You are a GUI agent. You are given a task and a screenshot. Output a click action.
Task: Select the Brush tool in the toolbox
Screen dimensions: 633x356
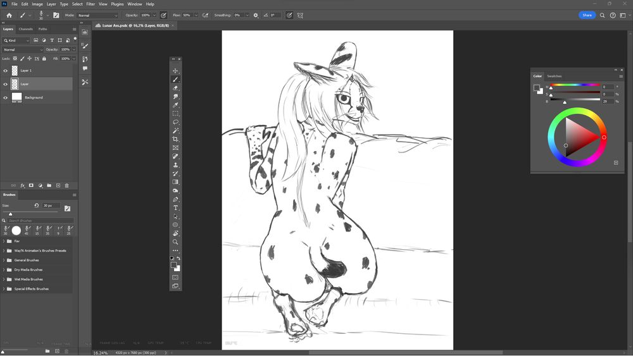[x=175, y=80]
